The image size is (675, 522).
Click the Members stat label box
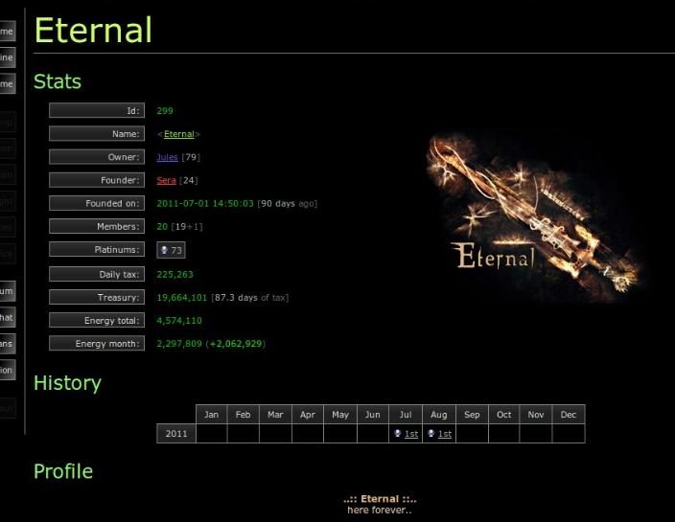pyautogui.click(x=97, y=227)
